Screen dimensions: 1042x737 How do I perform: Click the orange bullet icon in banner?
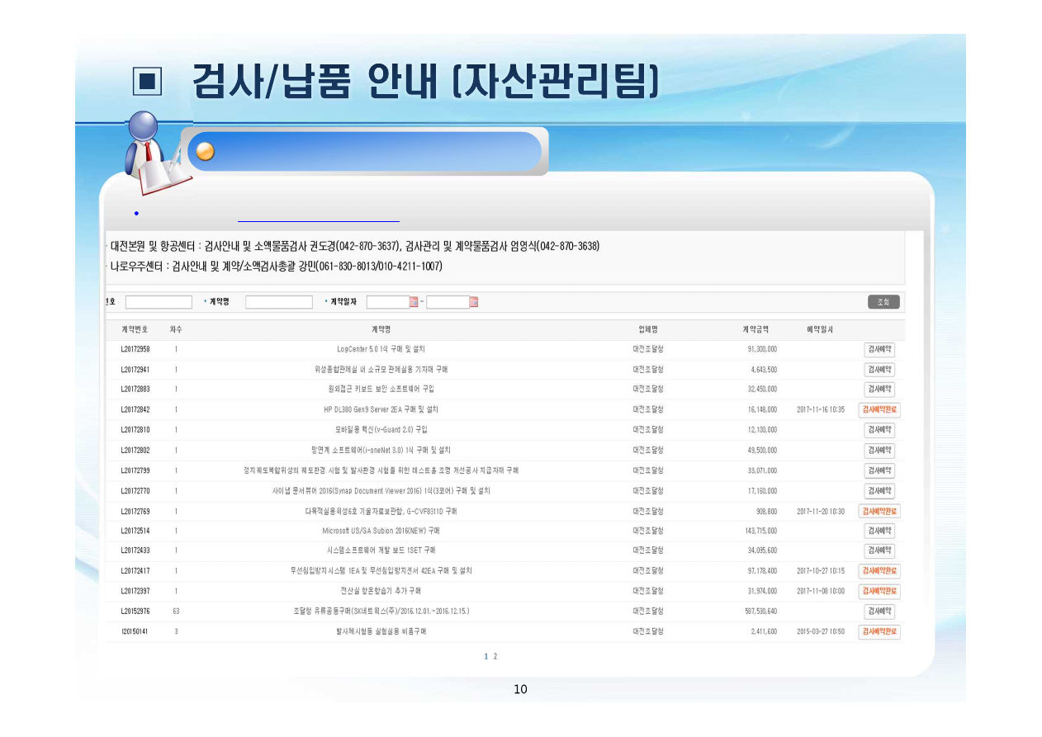[x=206, y=152]
